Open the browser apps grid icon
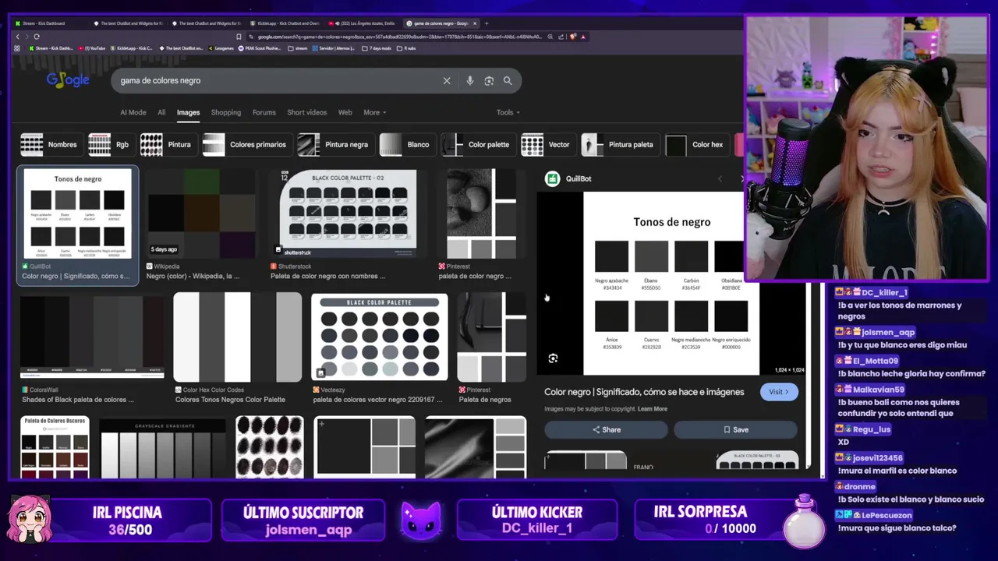This screenshot has height=561, width=998. [17, 48]
